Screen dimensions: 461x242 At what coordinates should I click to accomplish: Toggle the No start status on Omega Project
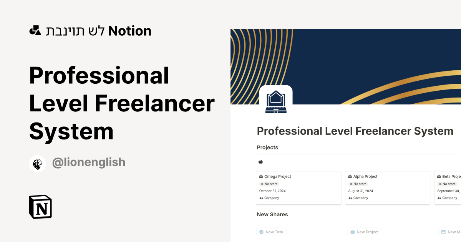(x=269, y=184)
